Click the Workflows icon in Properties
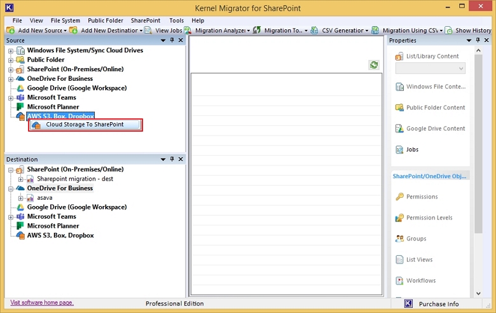Viewport: 496px width, 313px height. [x=399, y=281]
